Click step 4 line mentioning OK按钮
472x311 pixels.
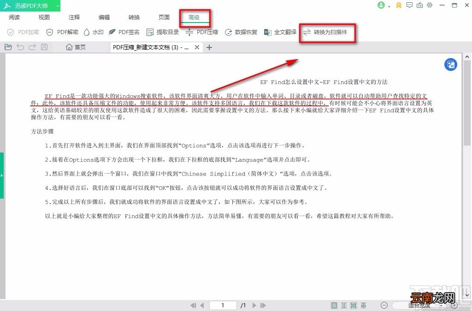[186, 188]
